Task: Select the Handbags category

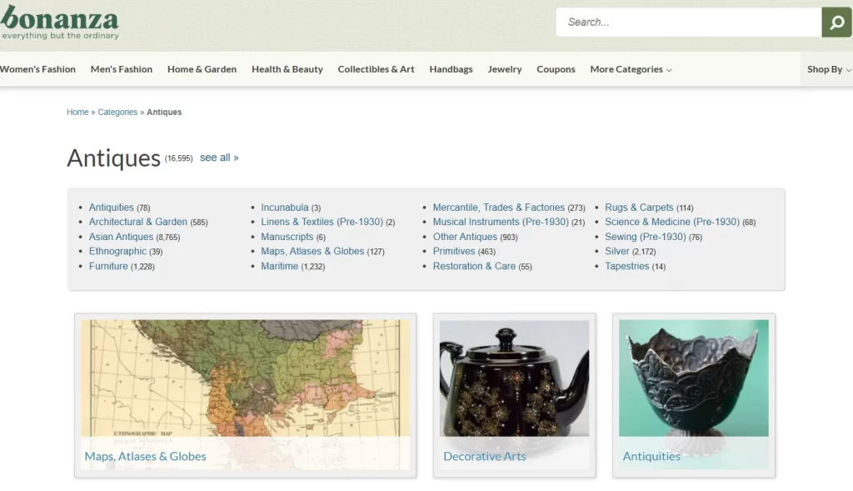Action: 451,69
